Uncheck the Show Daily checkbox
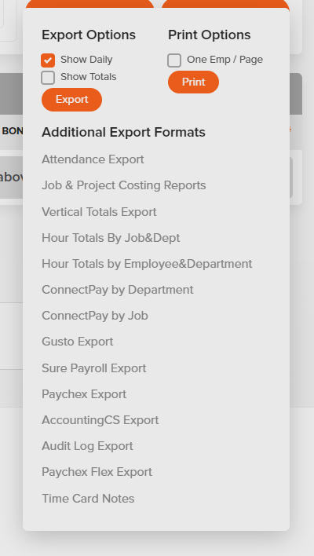This screenshot has width=314, height=556. coord(48,60)
